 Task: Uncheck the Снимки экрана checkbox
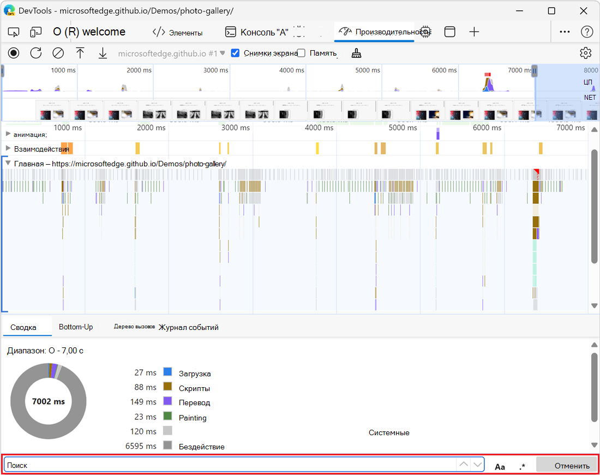coord(235,53)
